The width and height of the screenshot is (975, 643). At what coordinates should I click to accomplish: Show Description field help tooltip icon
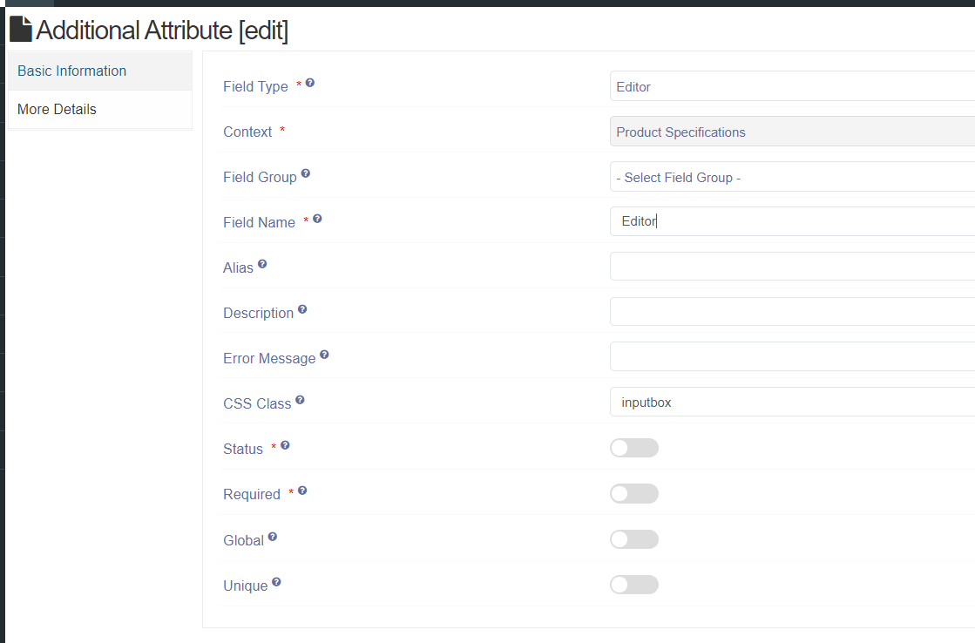(x=302, y=310)
